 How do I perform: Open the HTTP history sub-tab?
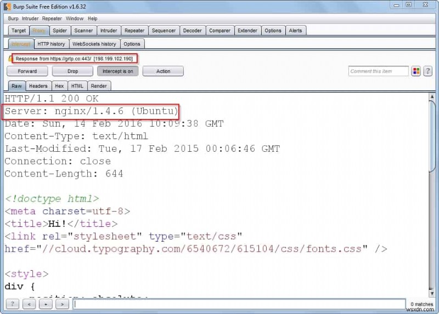[51, 44]
